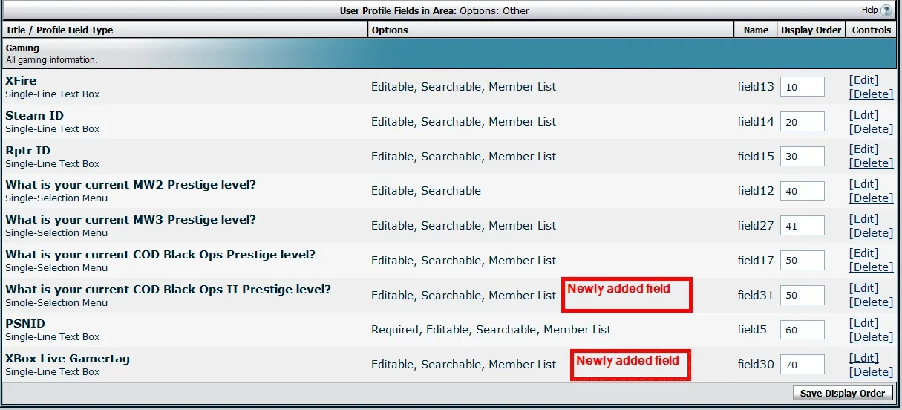The width and height of the screenshot is (902, 410).
Task: Select the XFire field title
Action: [21, 81]
